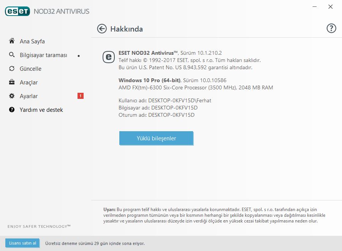Click the ESET logo in the title area
Image resolution: width=342 pixels, height=251 pixels.
17,11
